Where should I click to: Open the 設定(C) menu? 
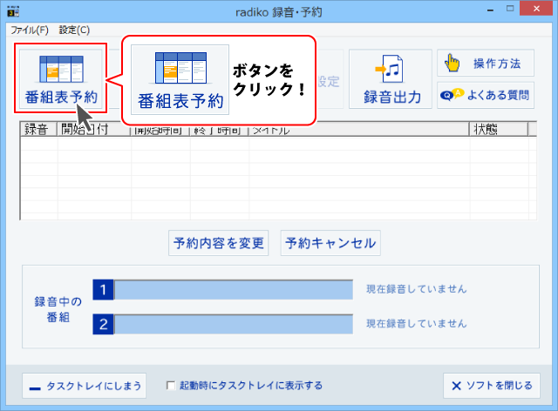click(74, 30)
